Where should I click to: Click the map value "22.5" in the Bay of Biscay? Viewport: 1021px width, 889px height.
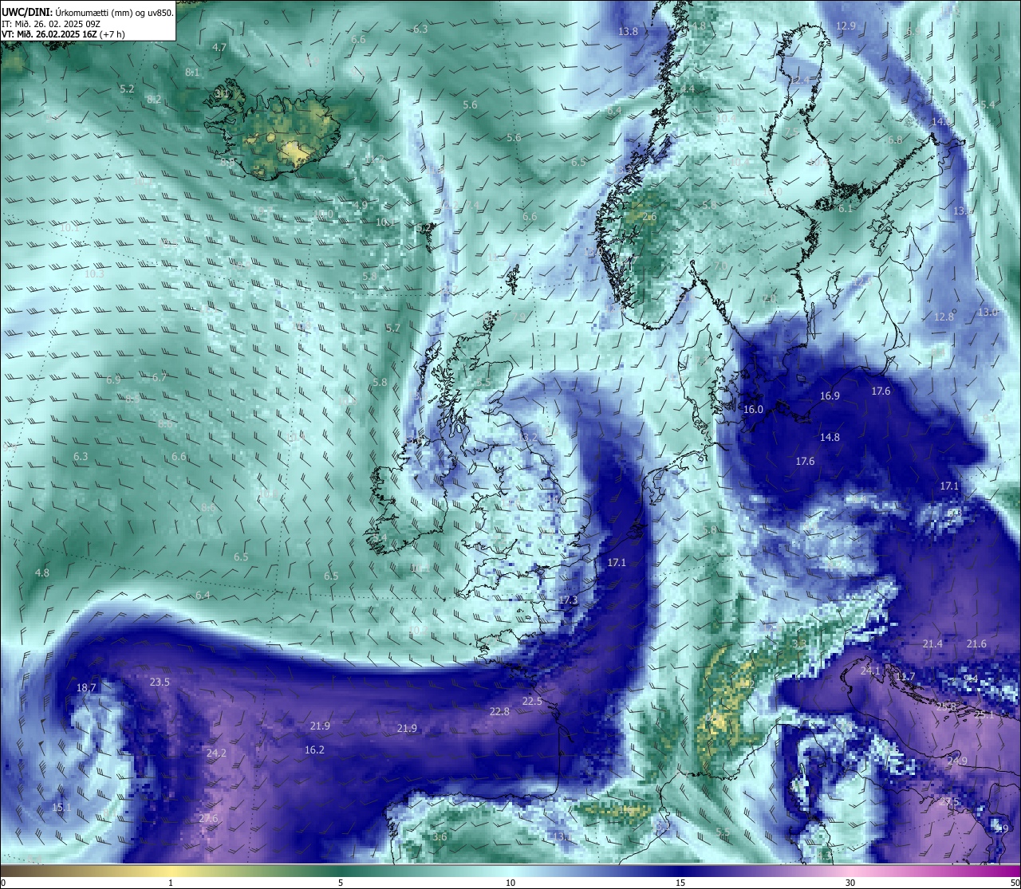[x=532, y=702]
